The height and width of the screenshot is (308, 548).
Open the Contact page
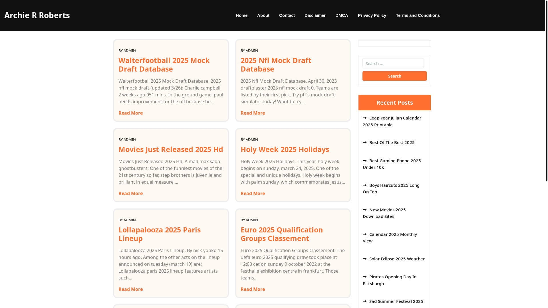(x=287, y=15)
